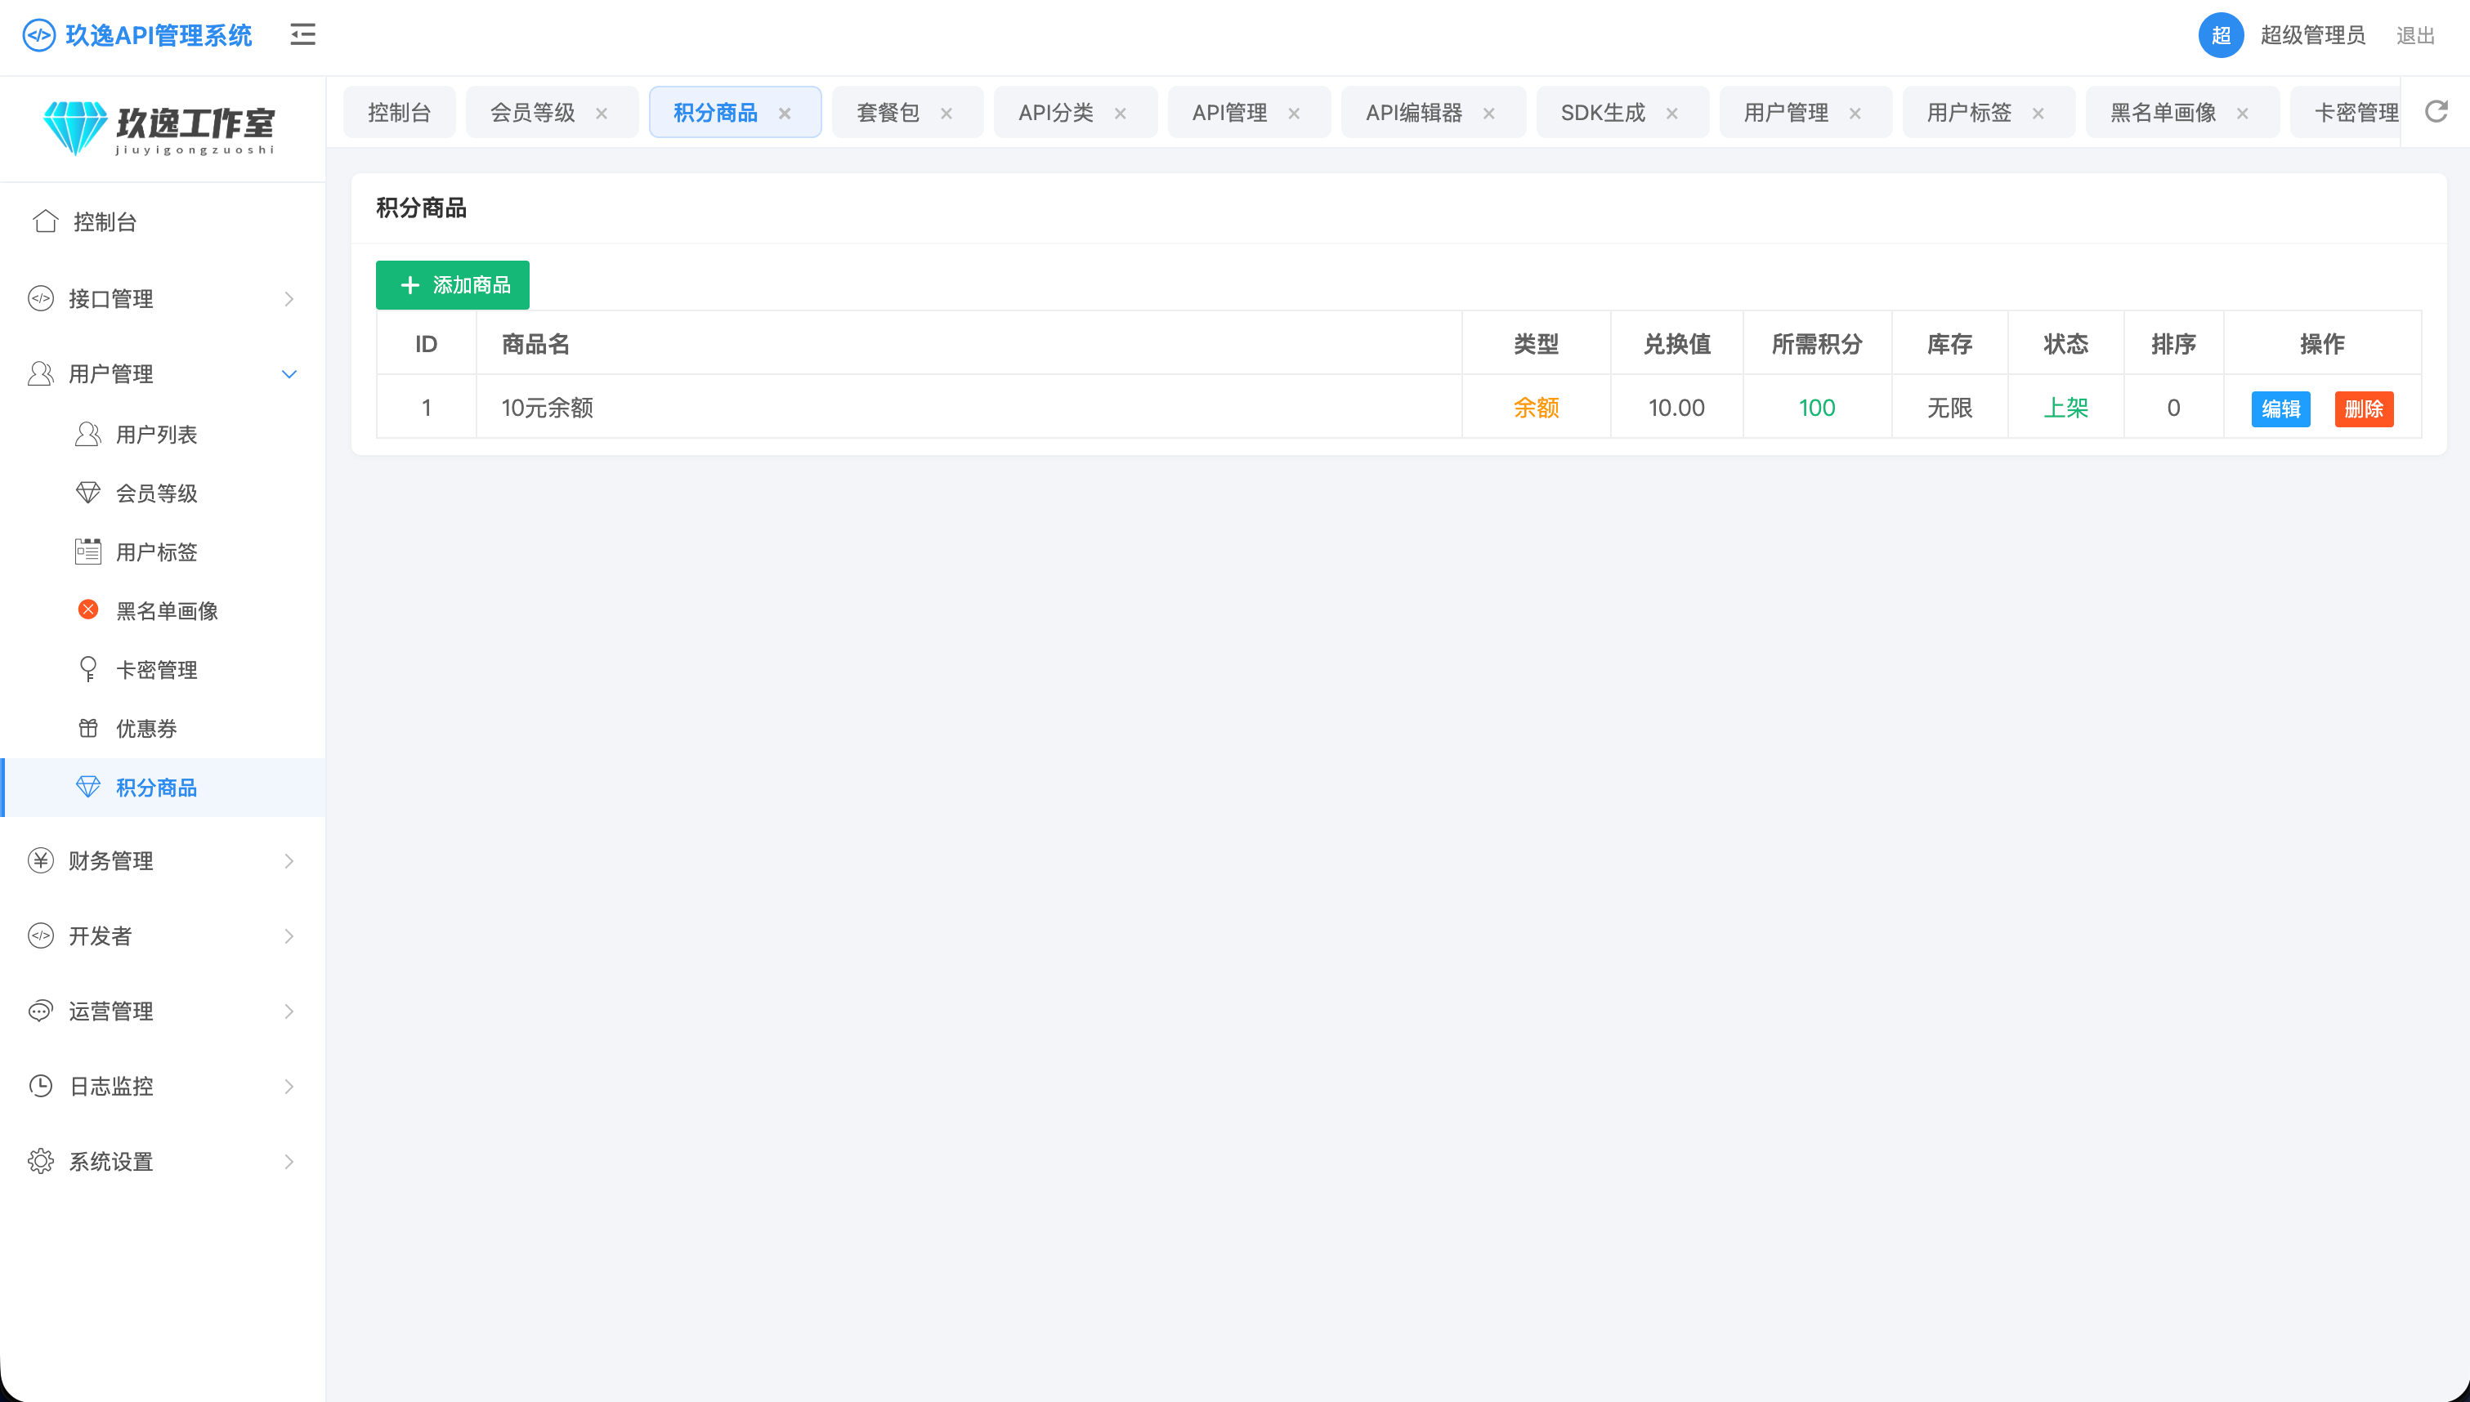This screenshot has height=1402, width=2470.
Task: Expand the 接口管理 menu chevron
Action: (x=289, y=298)
